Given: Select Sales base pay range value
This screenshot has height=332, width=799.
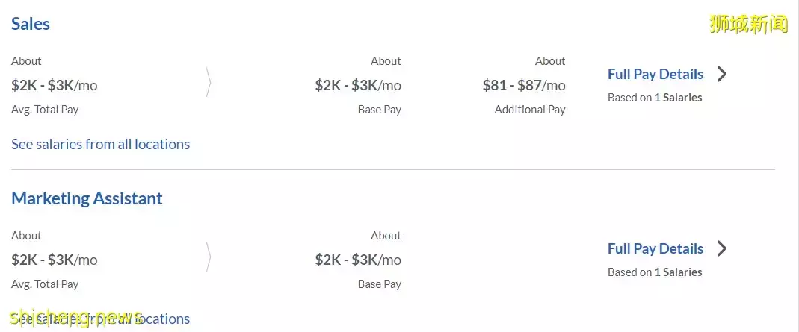Looking at the screenshot, I should [358, 85].
